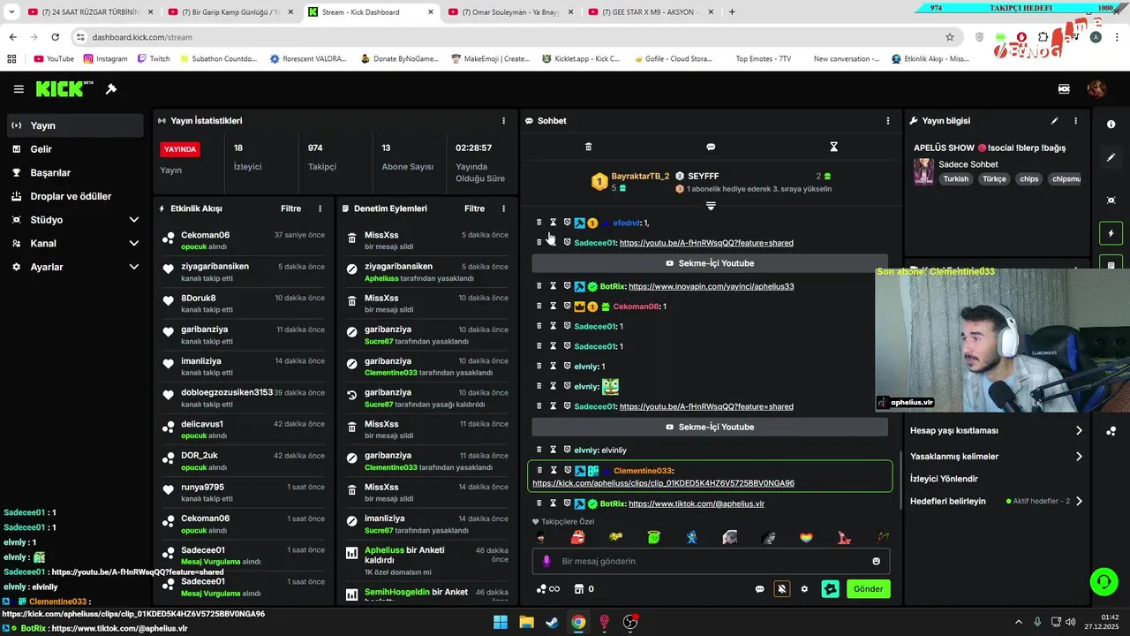The height and width of the screenshot is (636, 1130).
Task: Click the trash icon at top of chat
Action: point(589,147)
